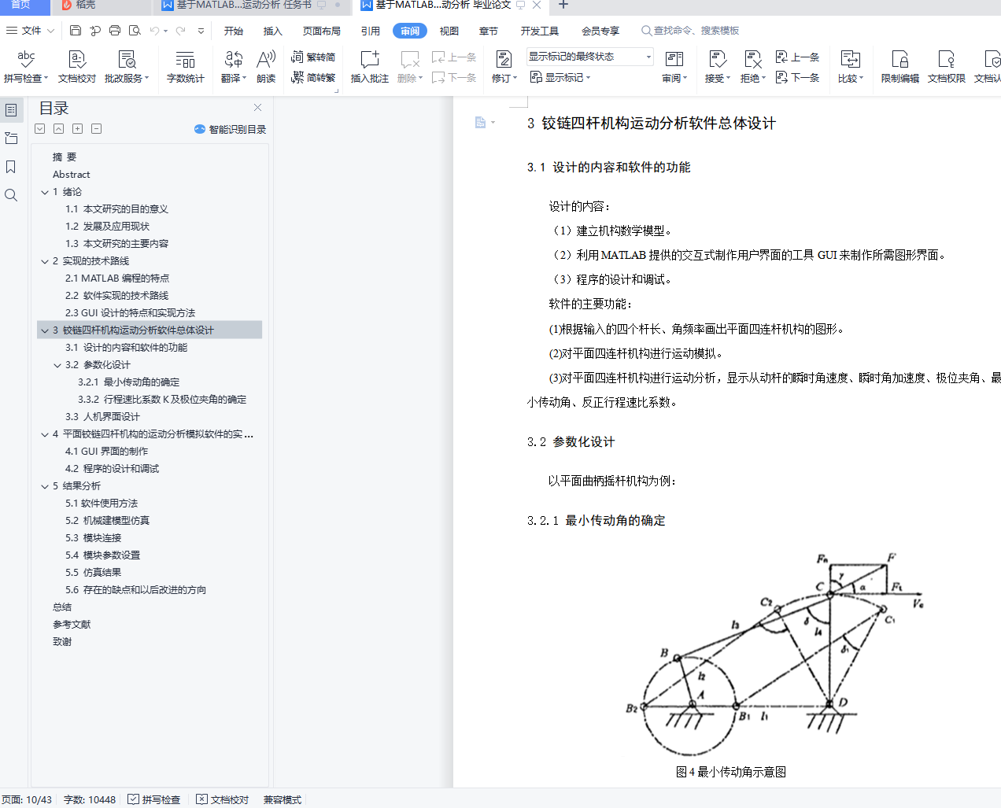Open print preview from the quick access bar
The image size is (1001, 808).
pyautogui.click(x=135, y=31)
